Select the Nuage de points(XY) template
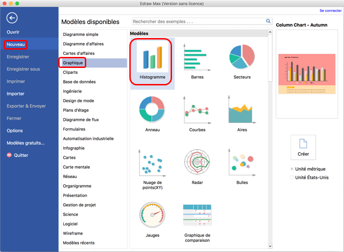 click(152, 169)
